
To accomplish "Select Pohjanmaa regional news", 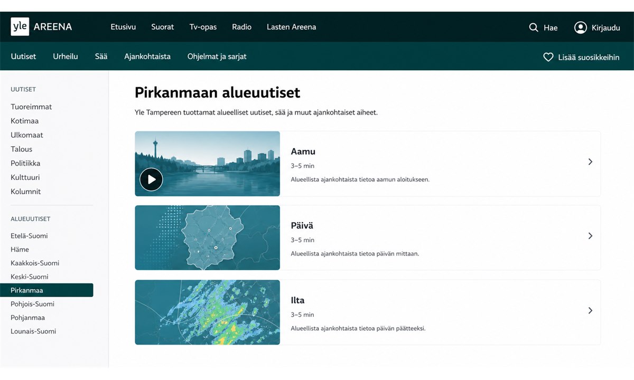I will click(x=27, y=318).
